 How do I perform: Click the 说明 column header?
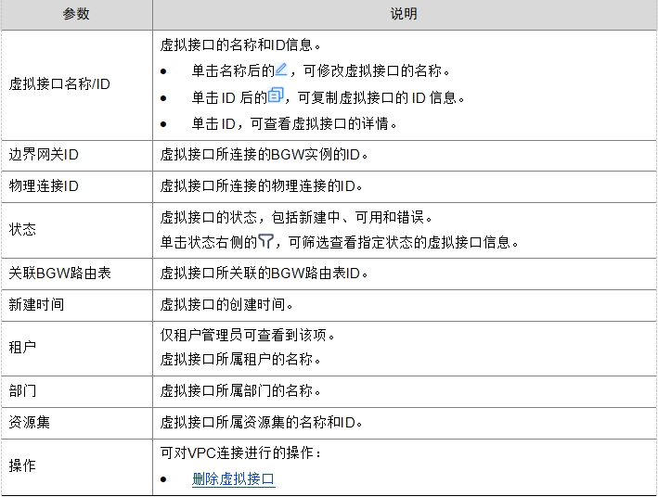click(404, 14)
